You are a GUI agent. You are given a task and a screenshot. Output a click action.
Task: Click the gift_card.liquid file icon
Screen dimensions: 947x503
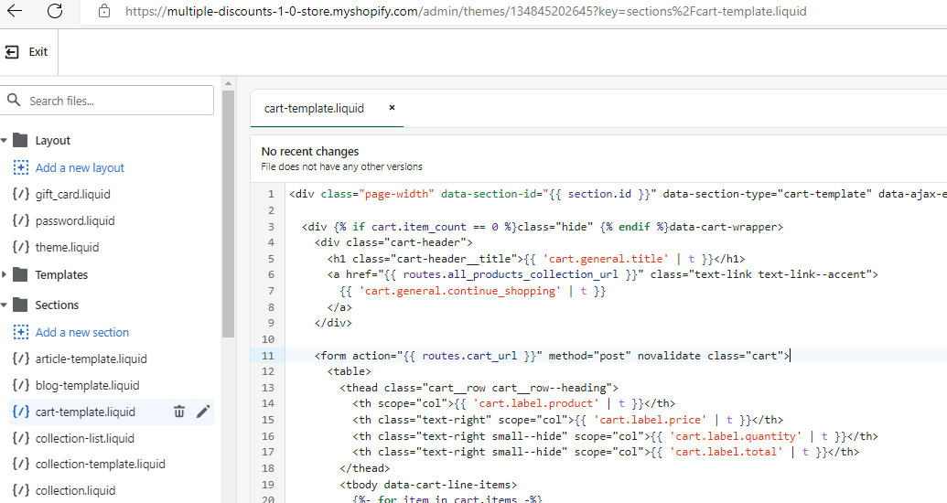(20, 194)
